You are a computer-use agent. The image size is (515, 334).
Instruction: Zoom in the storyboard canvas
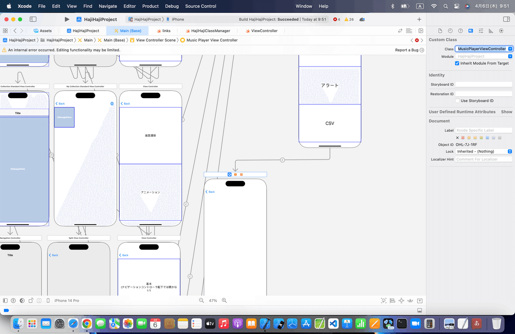click(x=224, y=301)
